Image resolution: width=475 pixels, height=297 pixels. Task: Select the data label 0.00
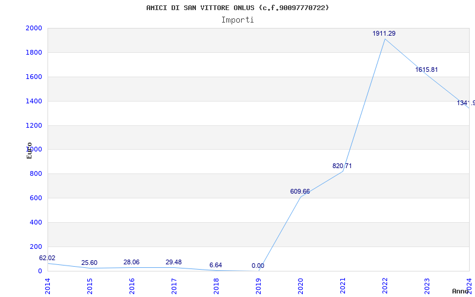pos(258,266)
